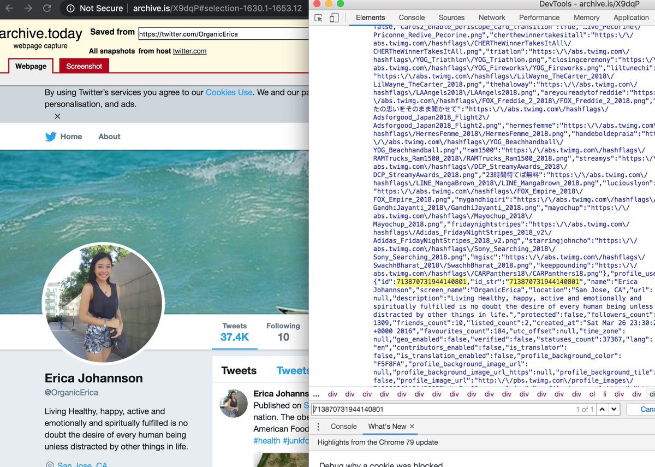655x467 pixels.
Task: Open the Performance panel
Action: tap(539, 17)
